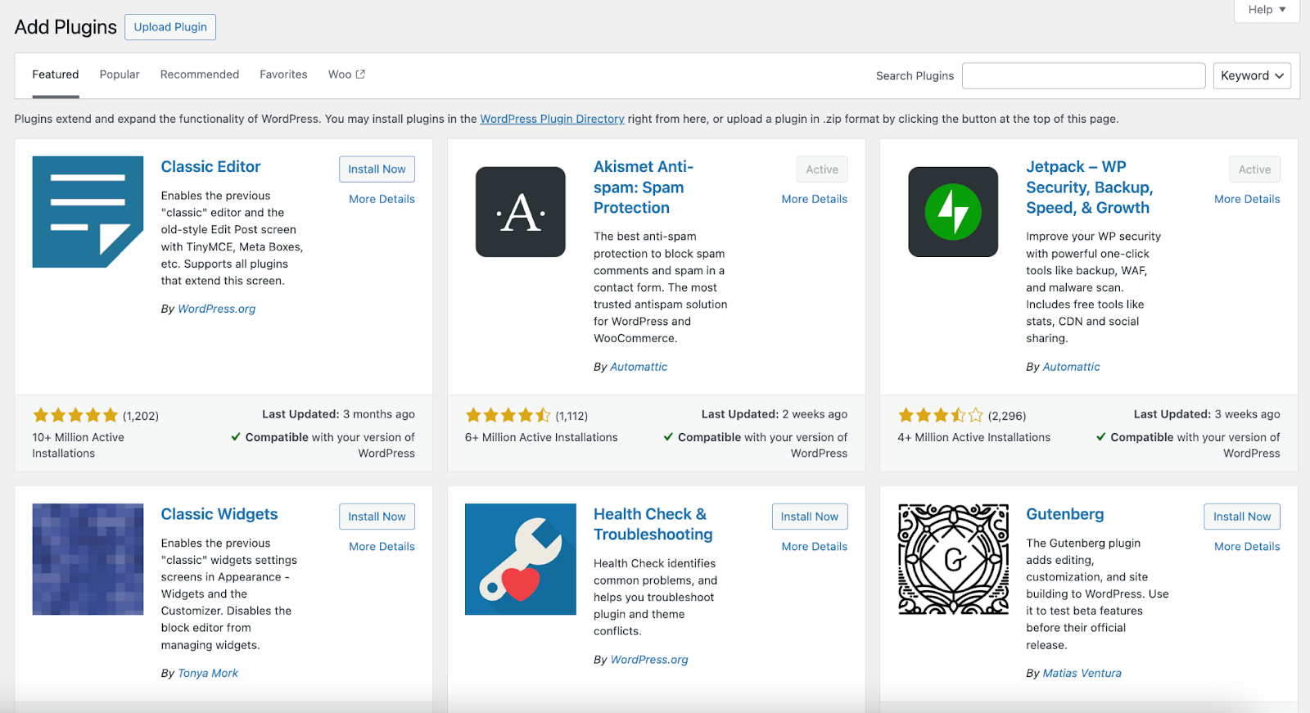The width and height of the screenshot is (1310, 713).
Task: Click Akismet star rating
Action: pos(508,415)
